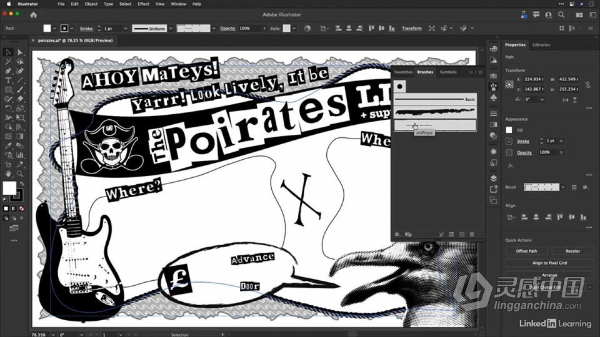
Task: Open Brush dropdown in Properties panel
Action: pyautogui.click(x=563, y=187)
